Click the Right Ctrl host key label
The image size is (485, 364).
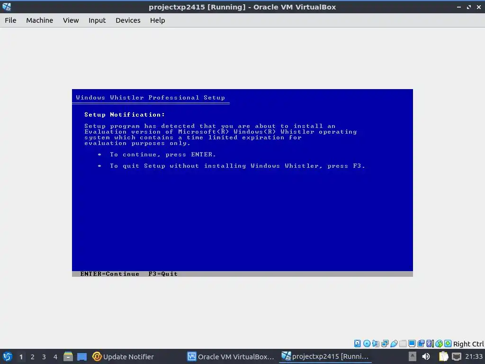coord(468,344)
